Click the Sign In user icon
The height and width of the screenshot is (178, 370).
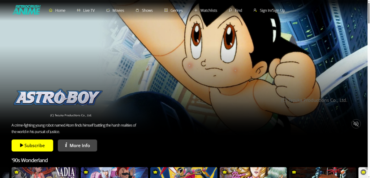[255, 10]
